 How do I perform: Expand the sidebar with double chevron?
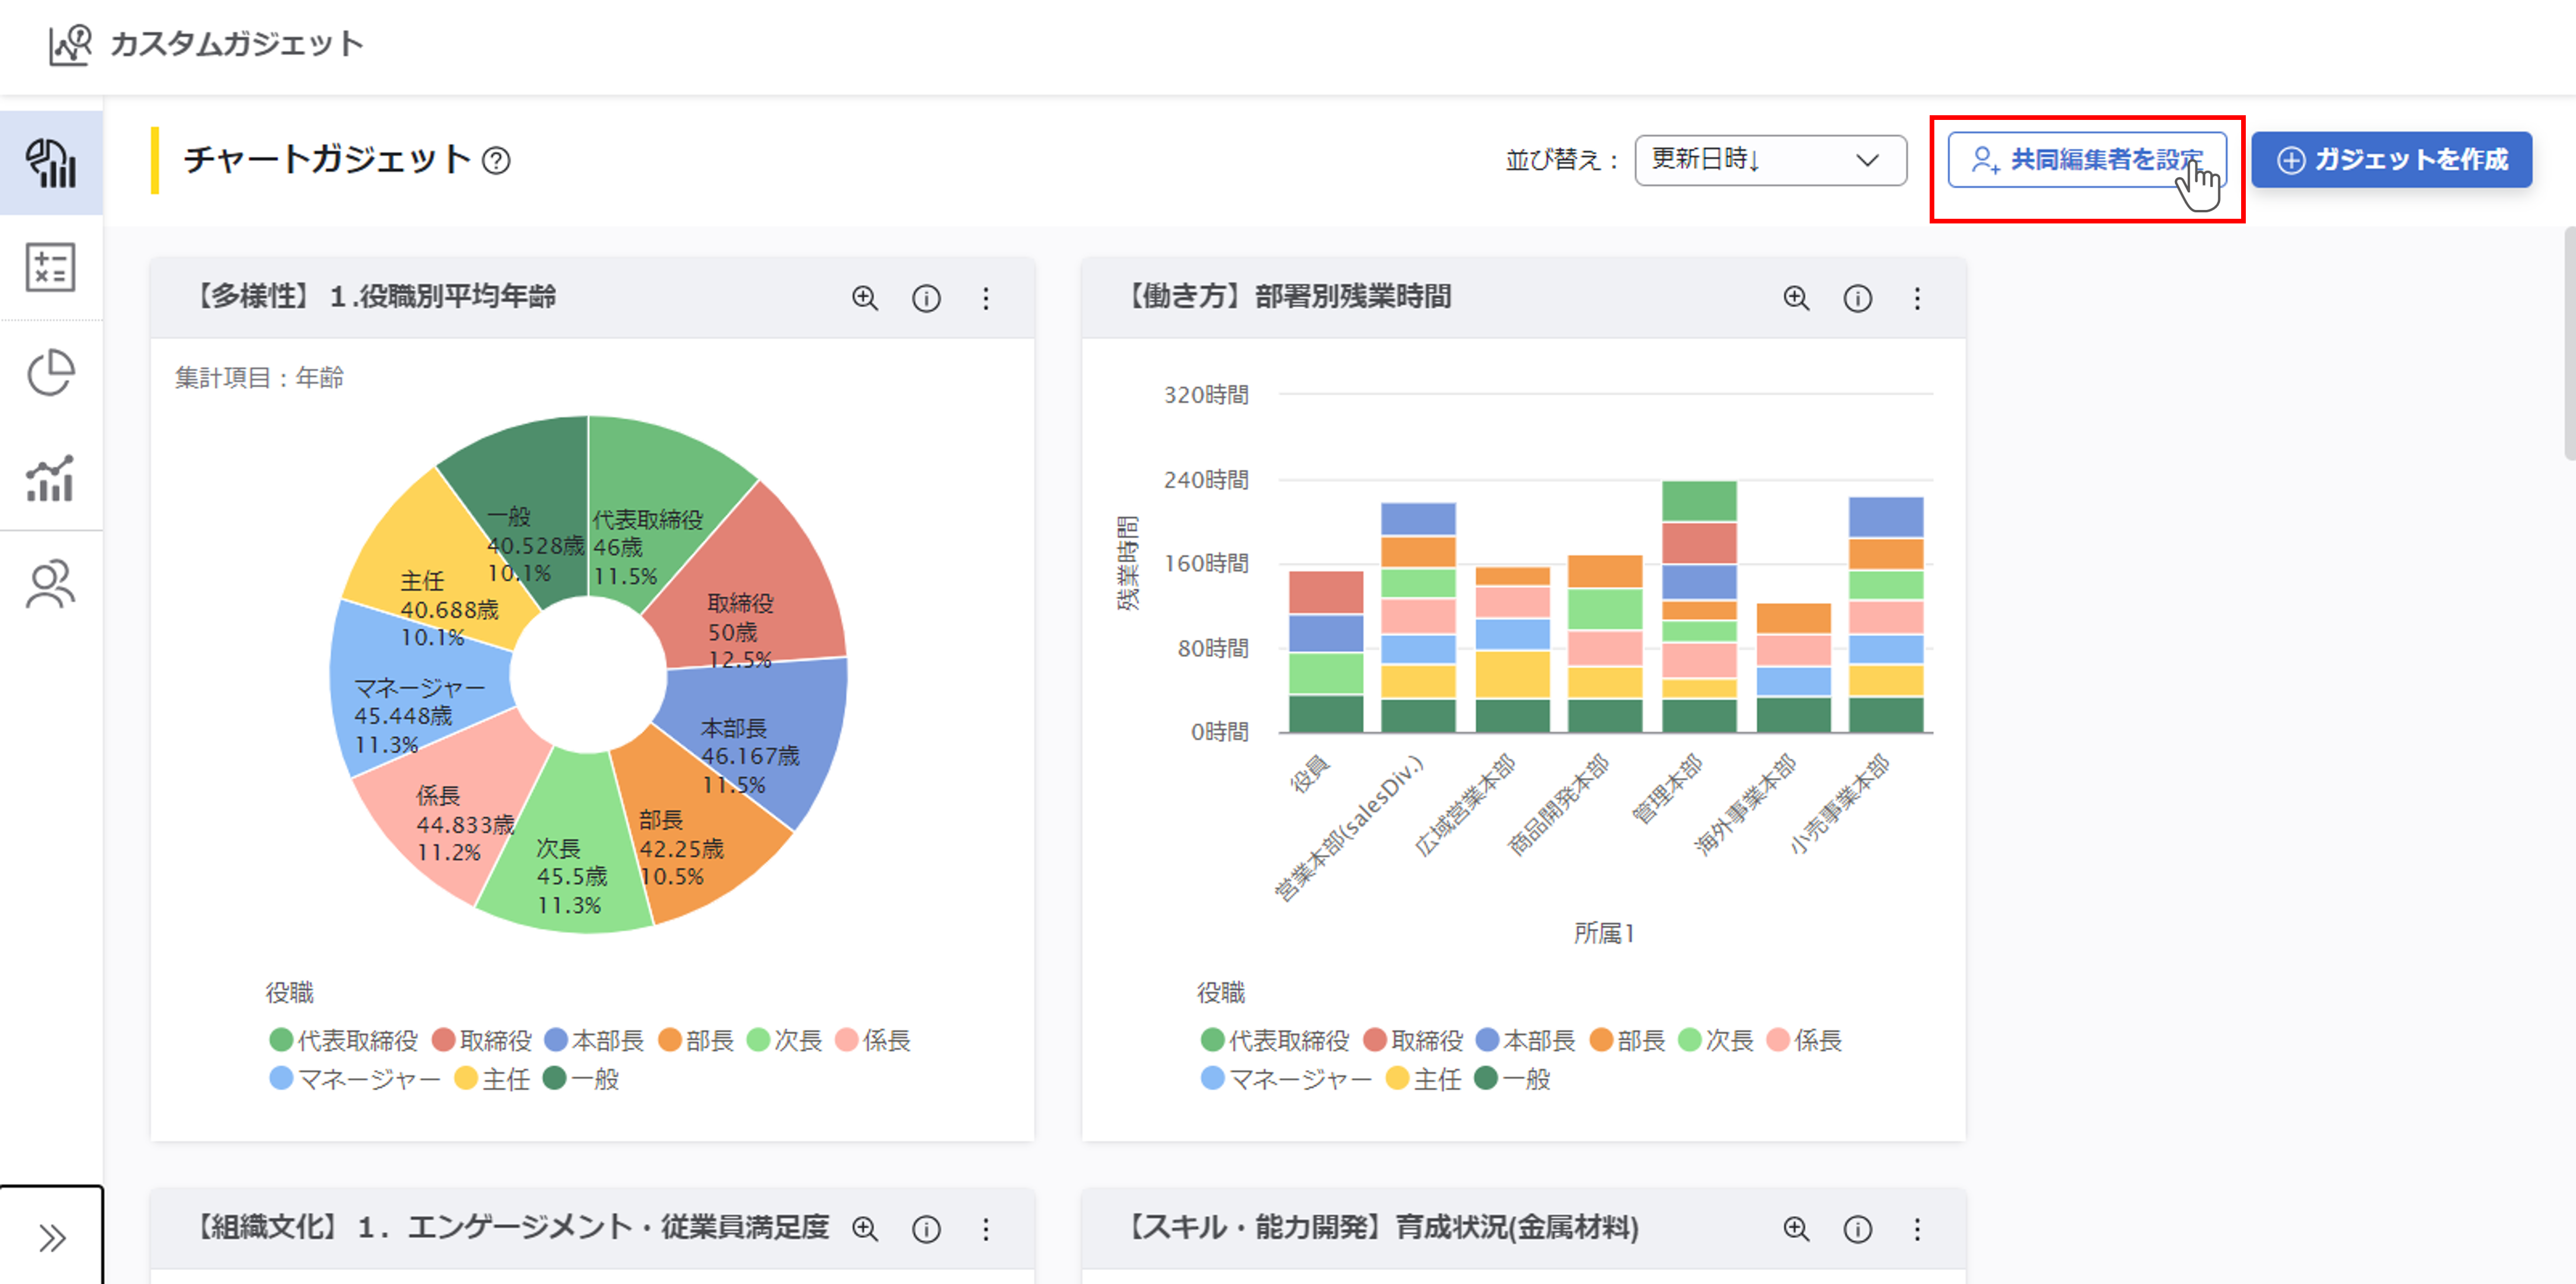[x=52, y=1237]
